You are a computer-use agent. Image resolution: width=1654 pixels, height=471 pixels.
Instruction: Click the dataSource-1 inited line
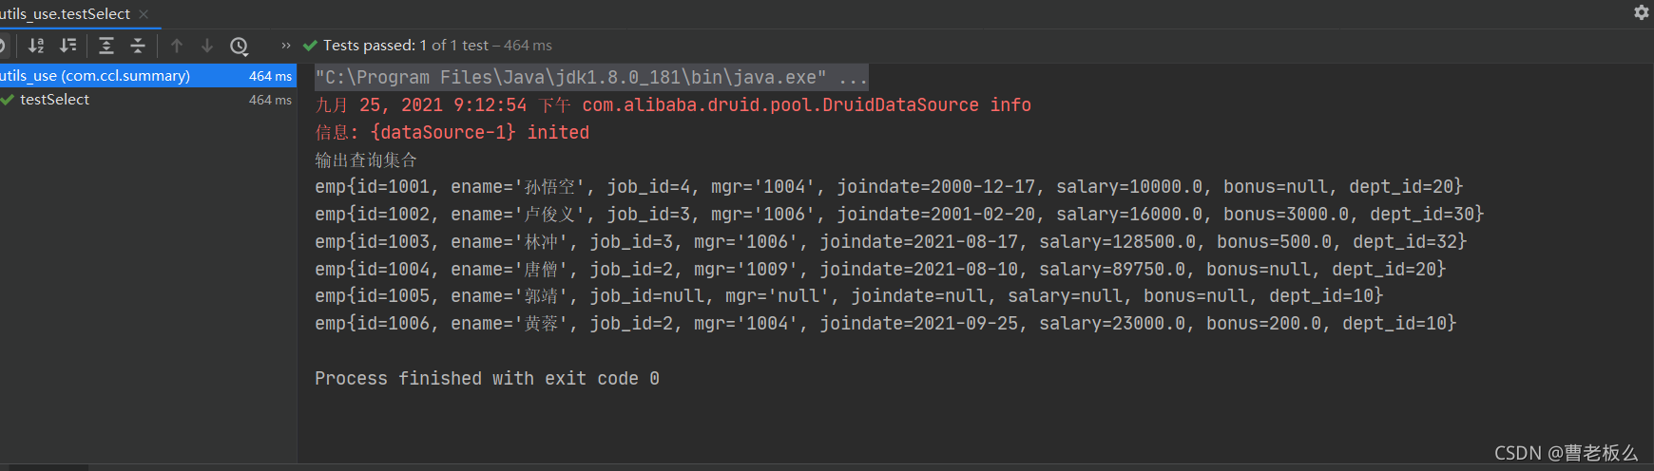[x=452, y=133]
